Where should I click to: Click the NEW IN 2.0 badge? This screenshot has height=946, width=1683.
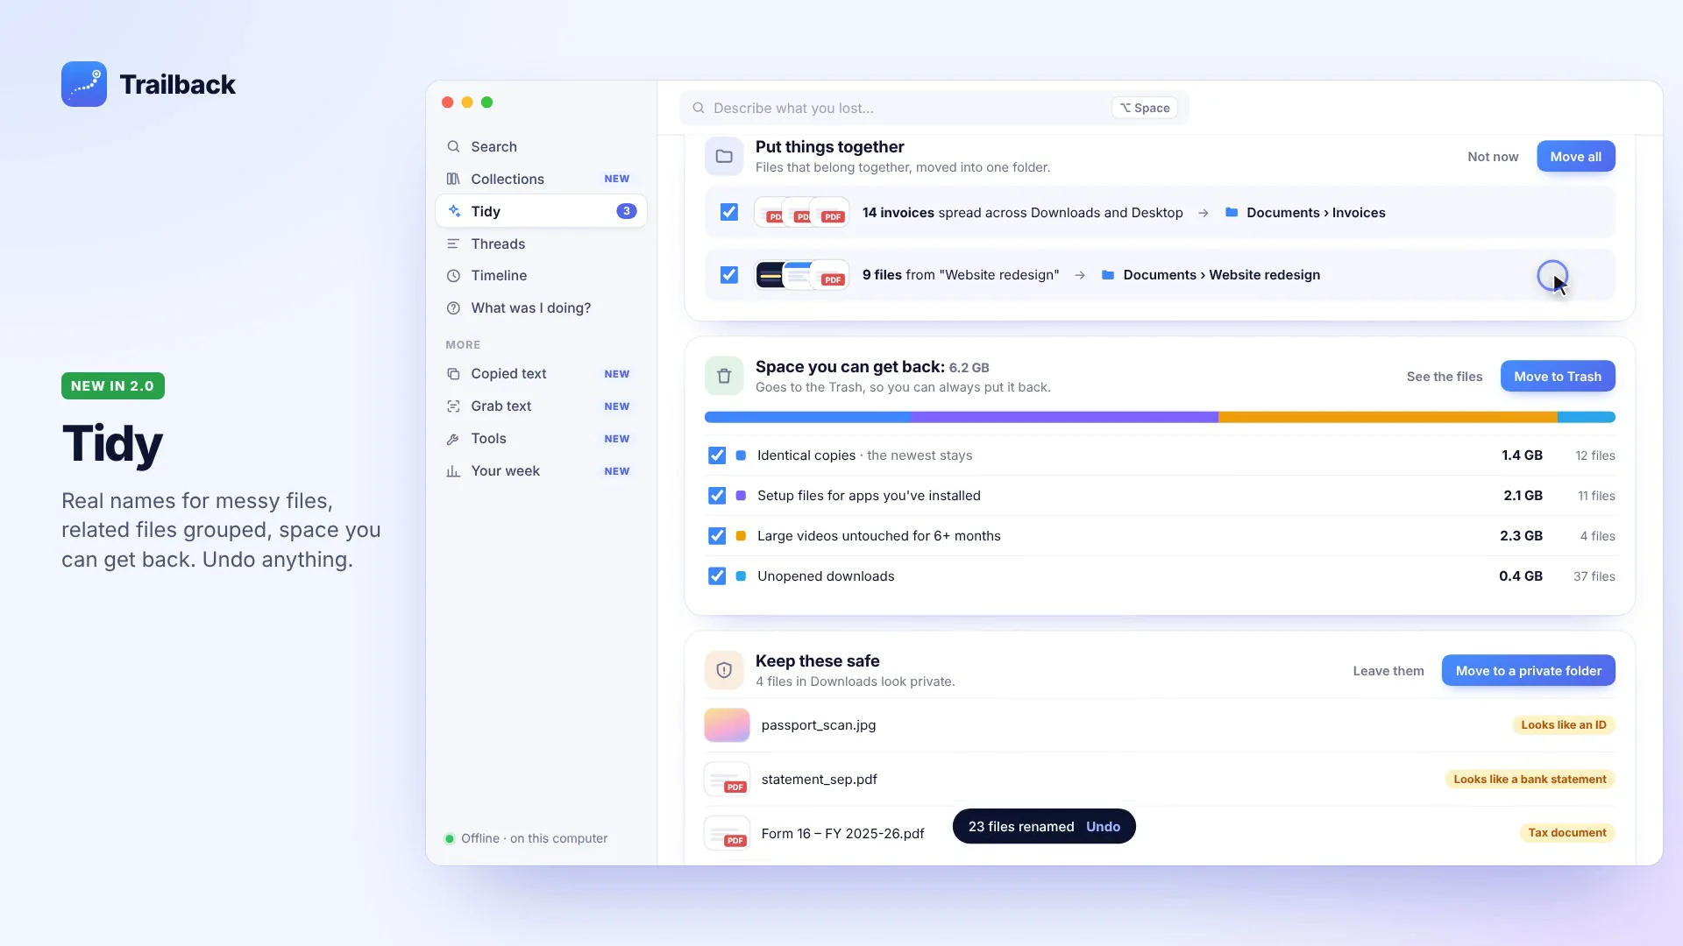click(113, 386)
